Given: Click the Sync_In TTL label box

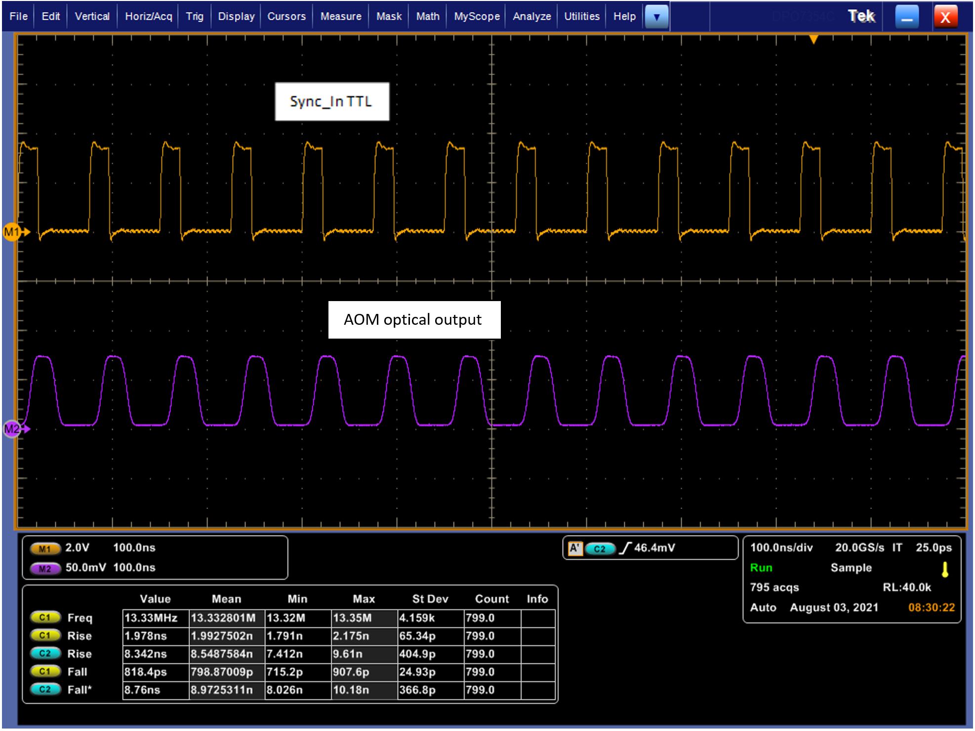Looking at the screenshot, I should click(332, 102).
